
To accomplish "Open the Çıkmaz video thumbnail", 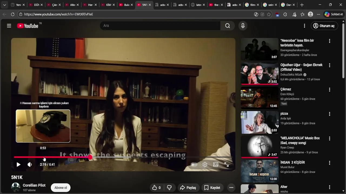I will click(x=259, y=98).
